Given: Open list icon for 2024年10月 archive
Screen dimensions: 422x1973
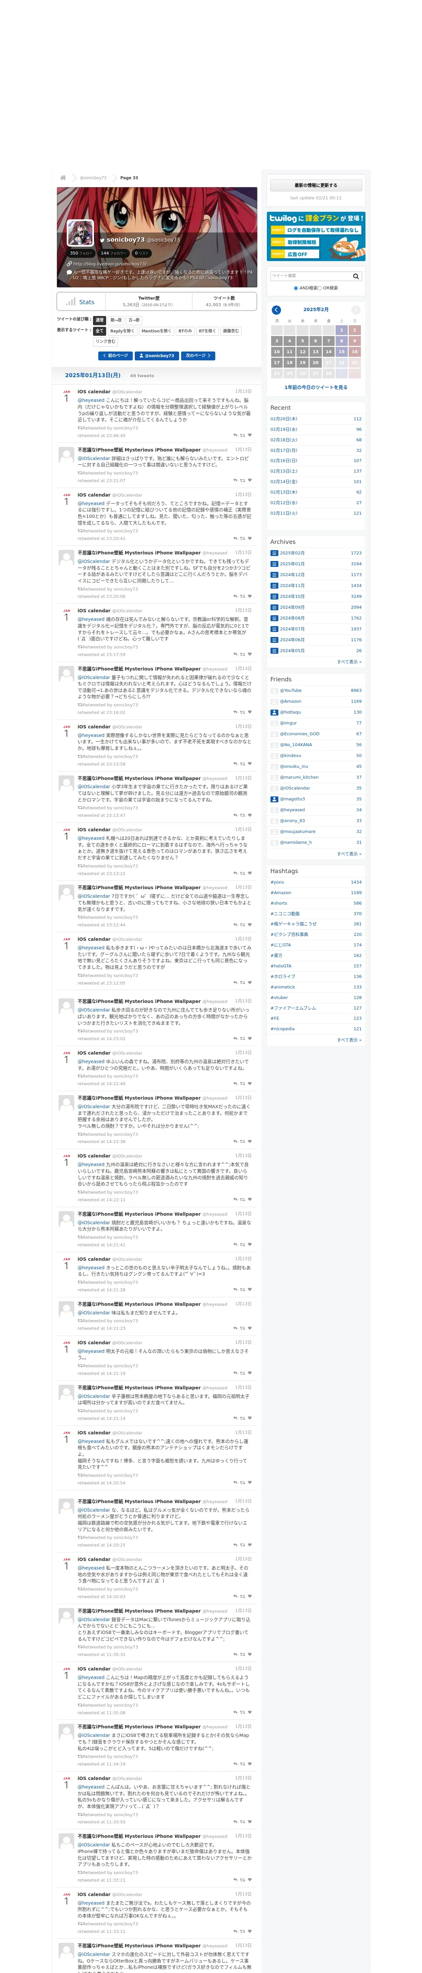Looking at the screenshot, I should [x=274, y=596].
